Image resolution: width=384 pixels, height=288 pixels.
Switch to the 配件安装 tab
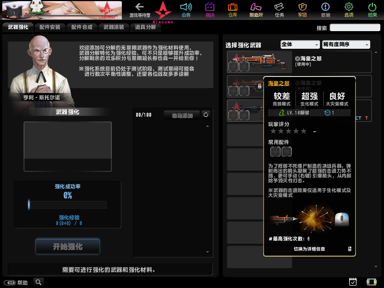(50, 27)
